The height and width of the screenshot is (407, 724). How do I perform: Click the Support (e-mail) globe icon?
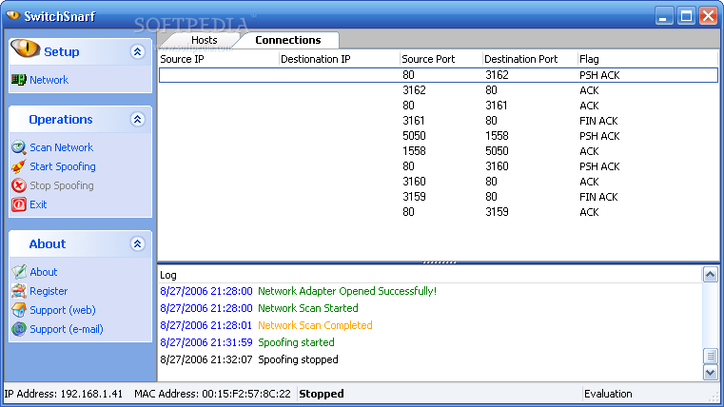18,329
